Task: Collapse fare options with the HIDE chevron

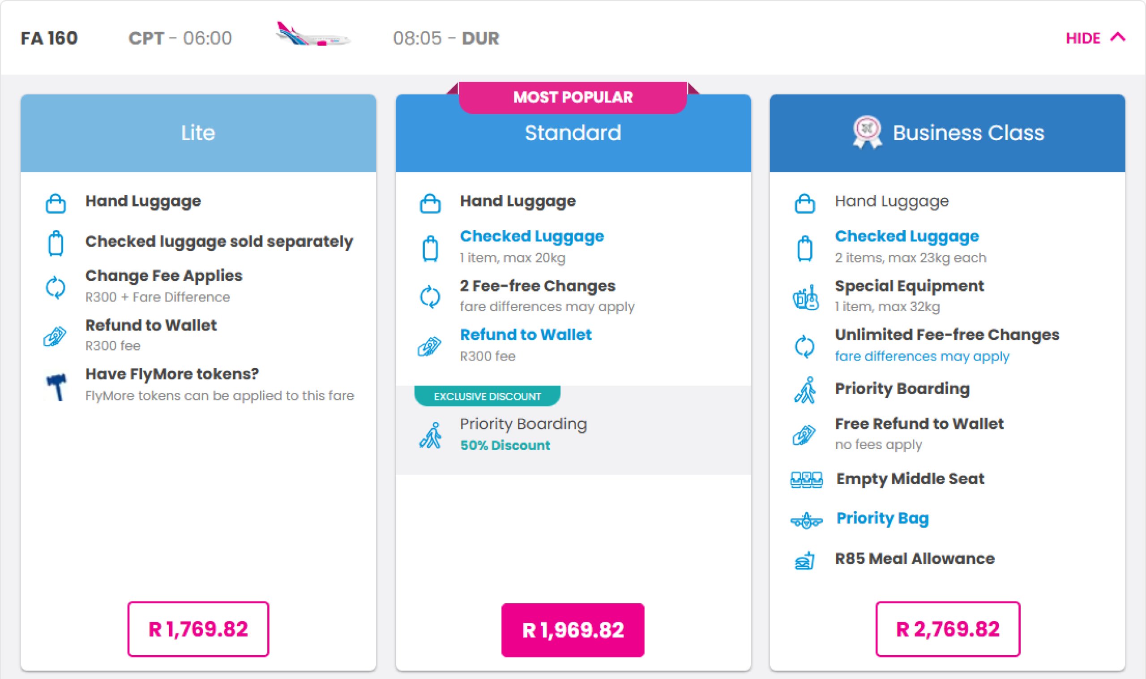Action: click(x=1117, y=38)
